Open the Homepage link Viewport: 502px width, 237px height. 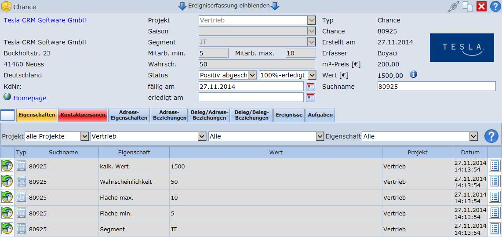point(29,98)
